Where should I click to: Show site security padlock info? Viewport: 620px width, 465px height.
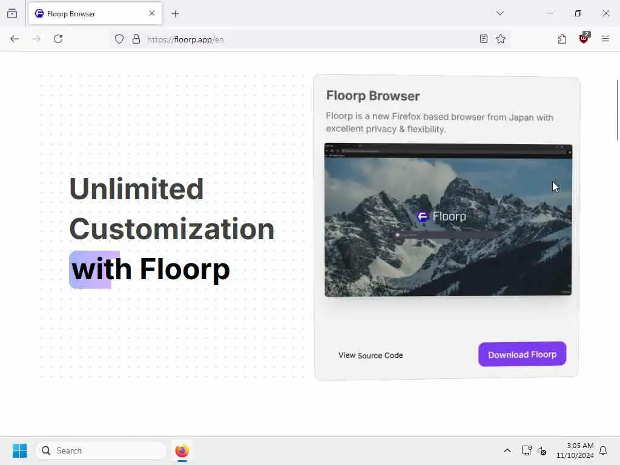136,39
